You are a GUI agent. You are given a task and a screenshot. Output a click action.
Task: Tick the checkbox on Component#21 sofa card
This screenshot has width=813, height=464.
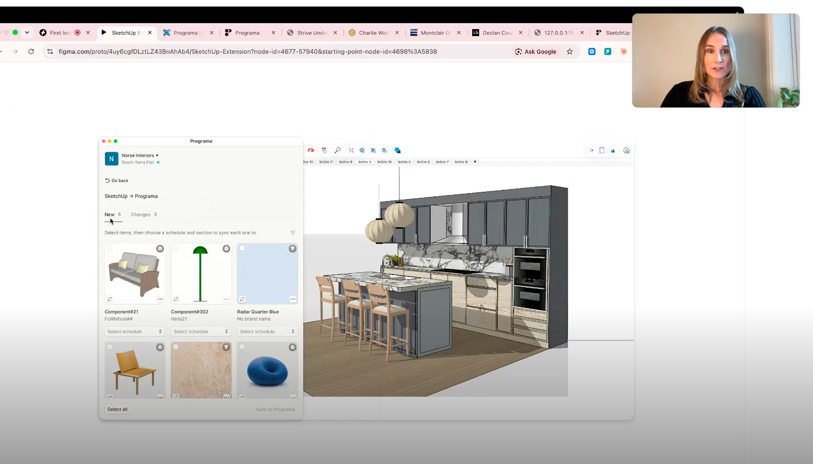(110, 249)
